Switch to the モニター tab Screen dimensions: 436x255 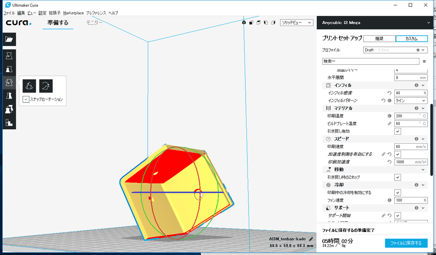point(95,23)
